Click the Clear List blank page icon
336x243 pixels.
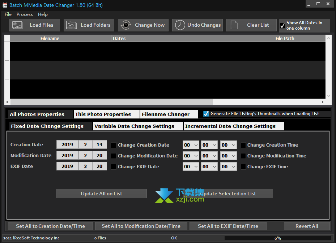click(x=234, y=25)
